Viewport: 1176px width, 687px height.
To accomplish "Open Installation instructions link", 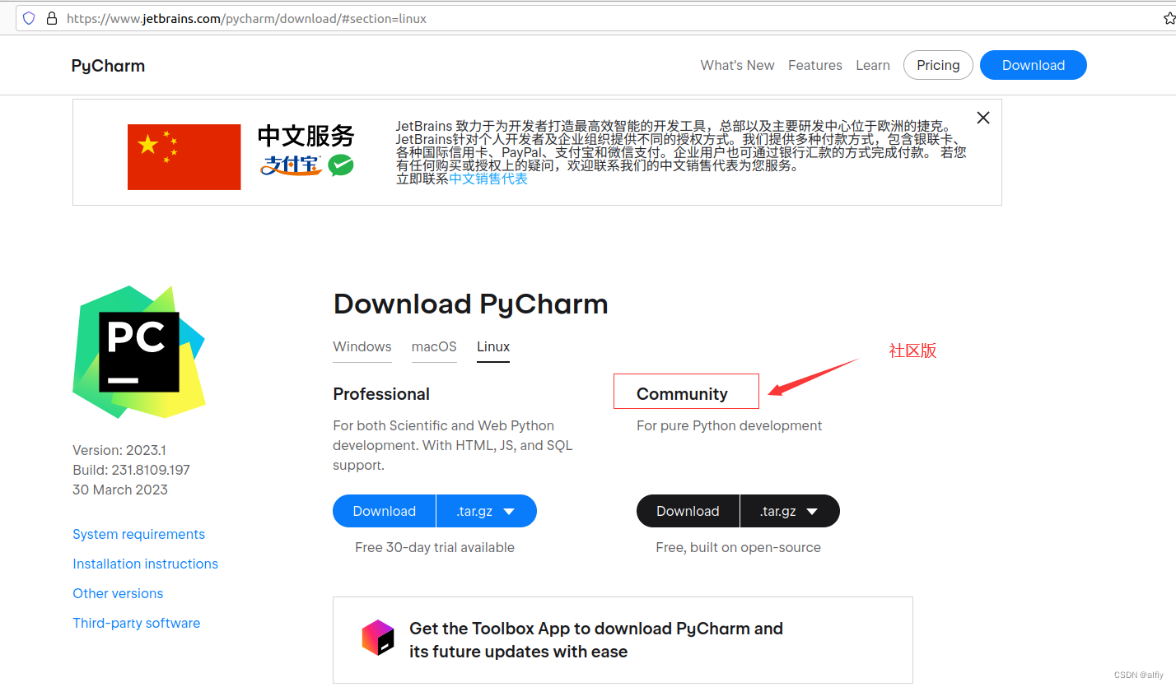I will pyautogui.click(x=145, y=564).
